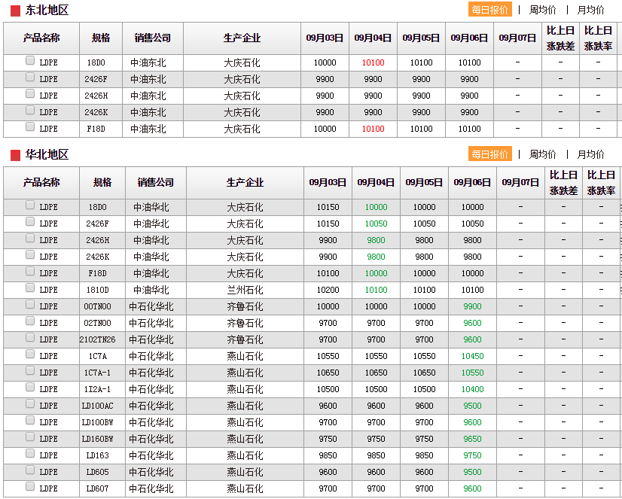Click 生产企业 header in 华北地区 table
622x499 pixels.
tap(245, 183)
